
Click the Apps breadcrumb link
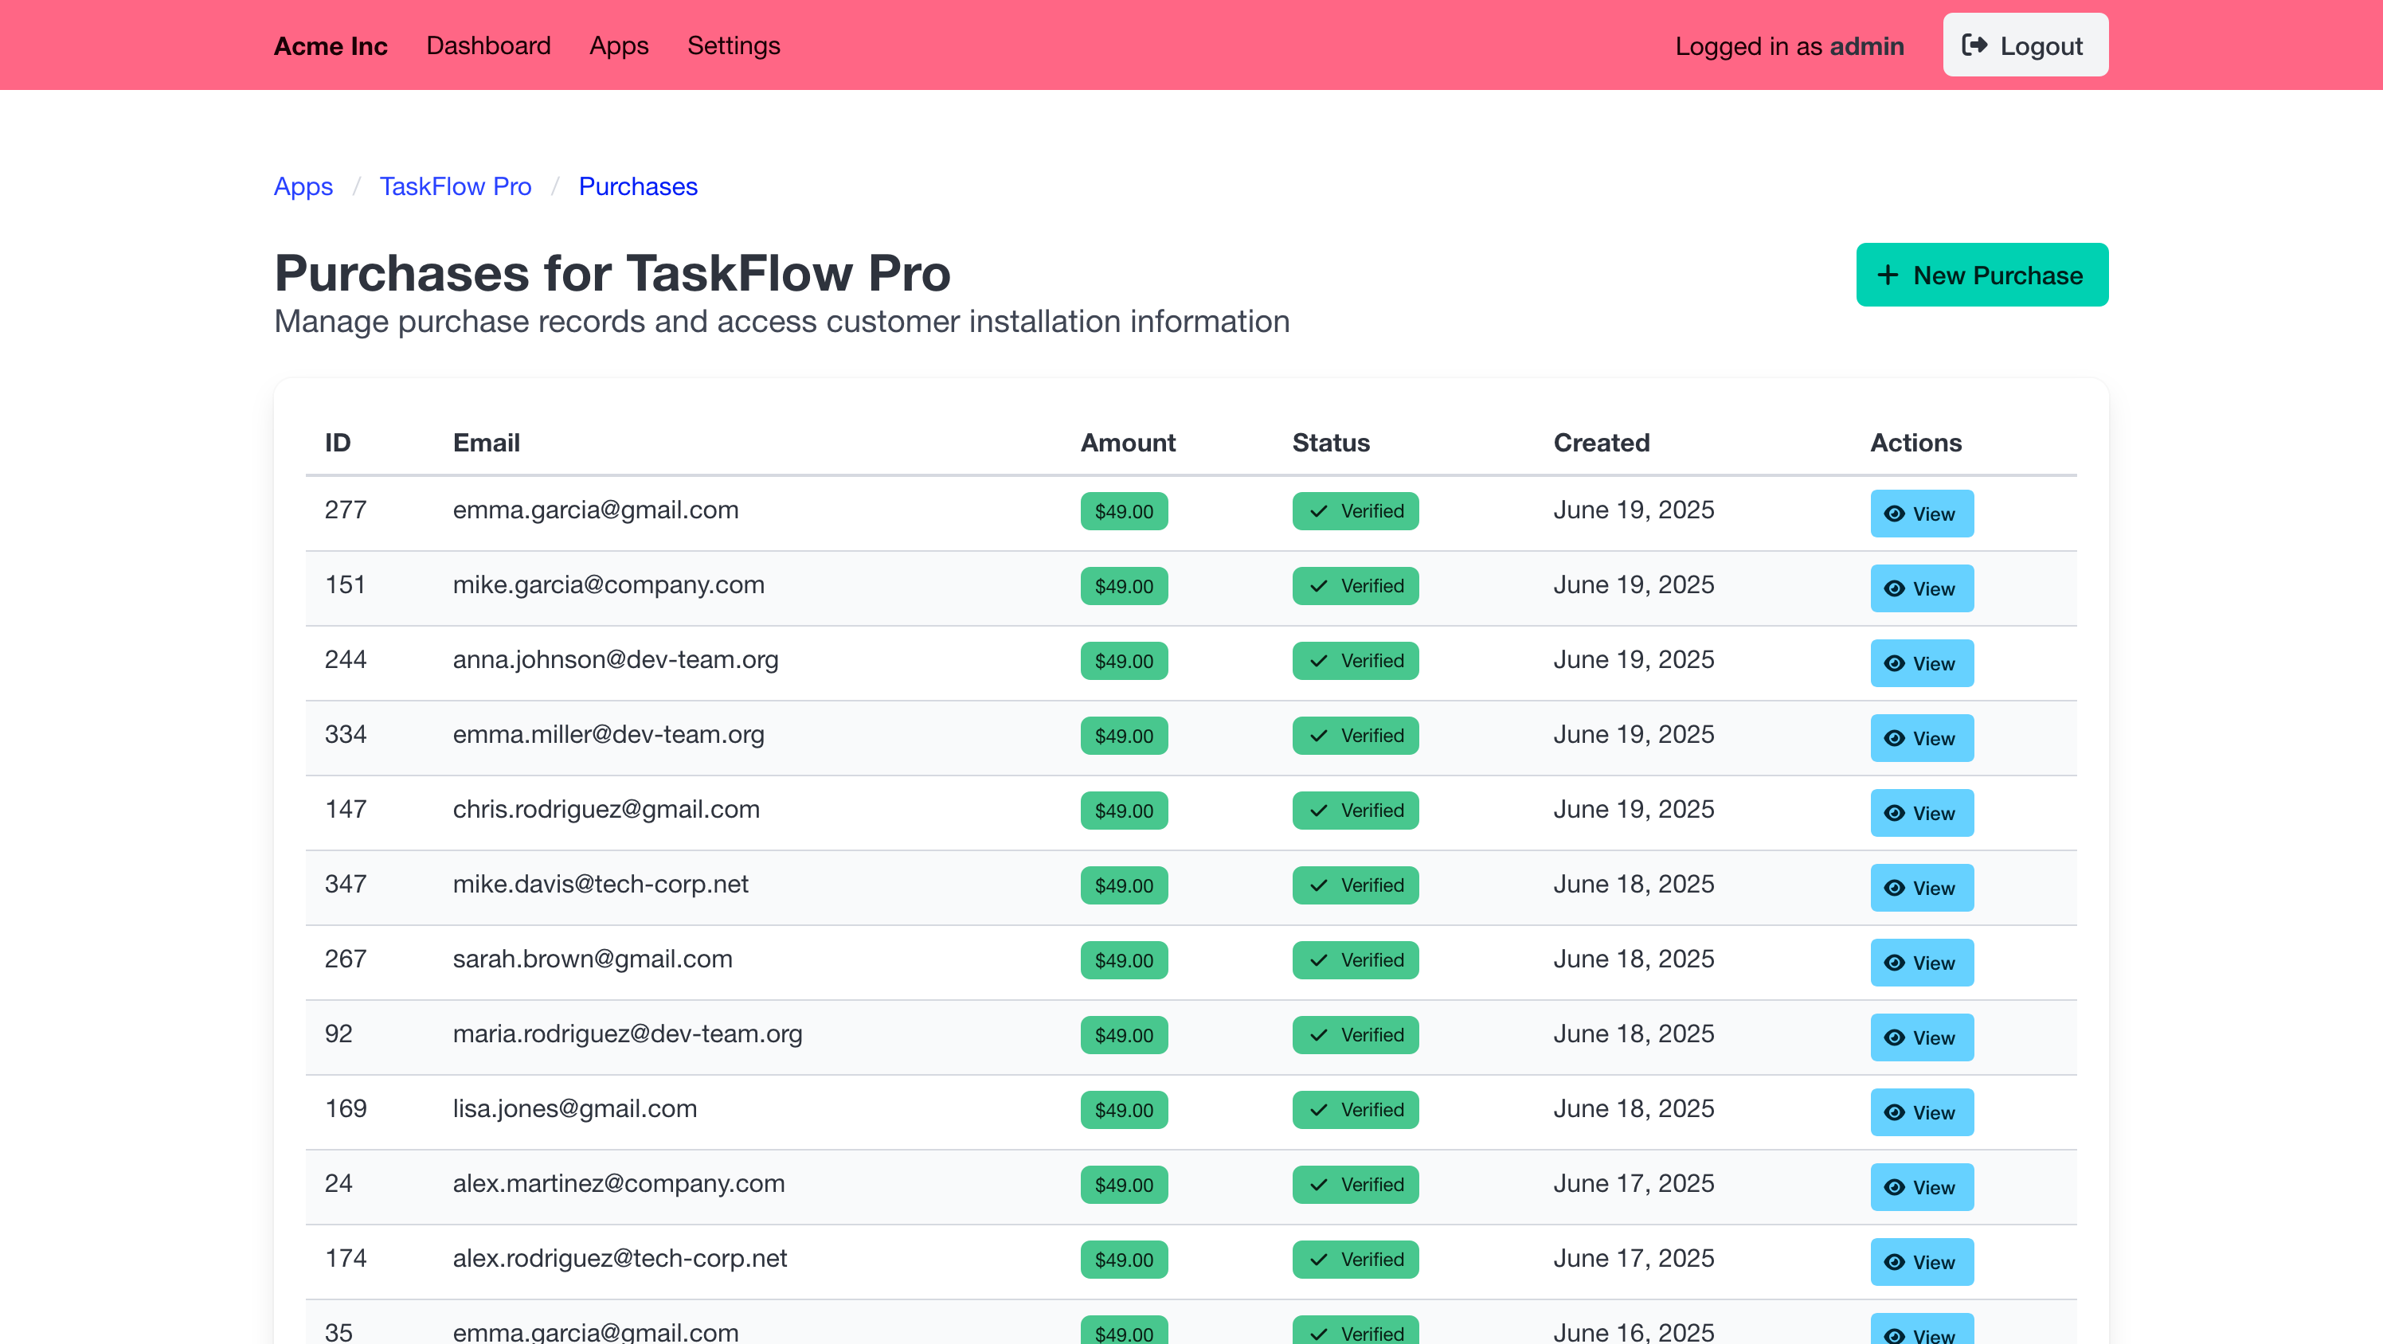tap(303, 186)
